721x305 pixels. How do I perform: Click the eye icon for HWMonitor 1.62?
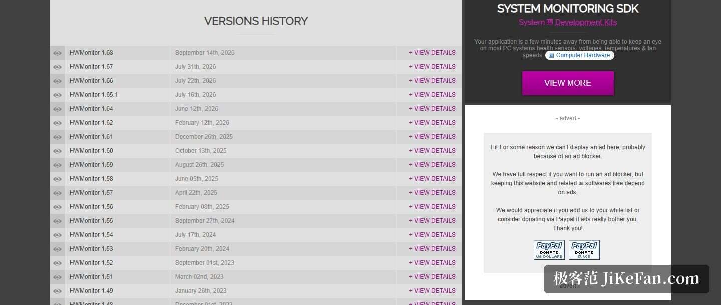[x=58, y=123]
